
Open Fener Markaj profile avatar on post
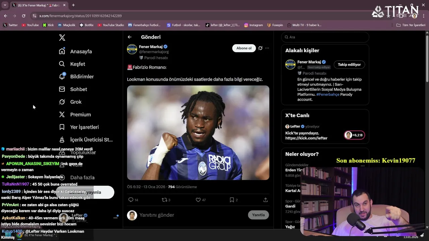click(x=132, y=49)
